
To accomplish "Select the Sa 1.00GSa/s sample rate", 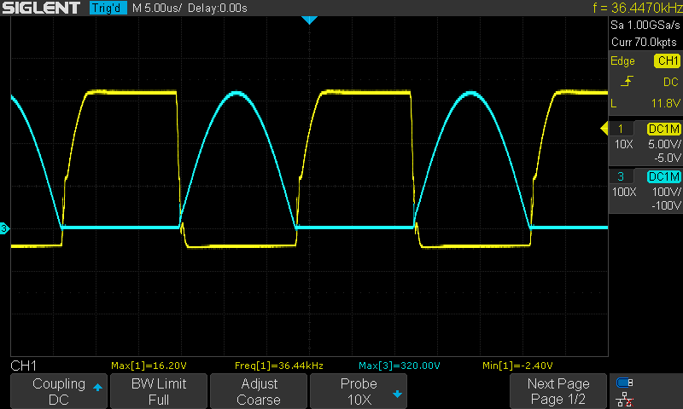I will click(645, 26).
